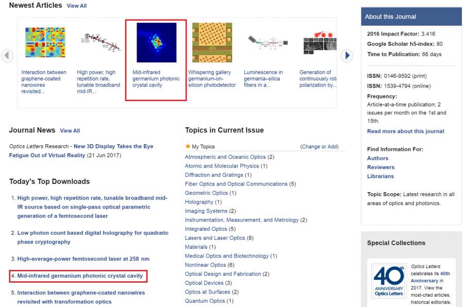The width and height of the screenshot is (464, 307).
Task: Open the continuously rotating polarization article image
Action: (x=320, y=43)
